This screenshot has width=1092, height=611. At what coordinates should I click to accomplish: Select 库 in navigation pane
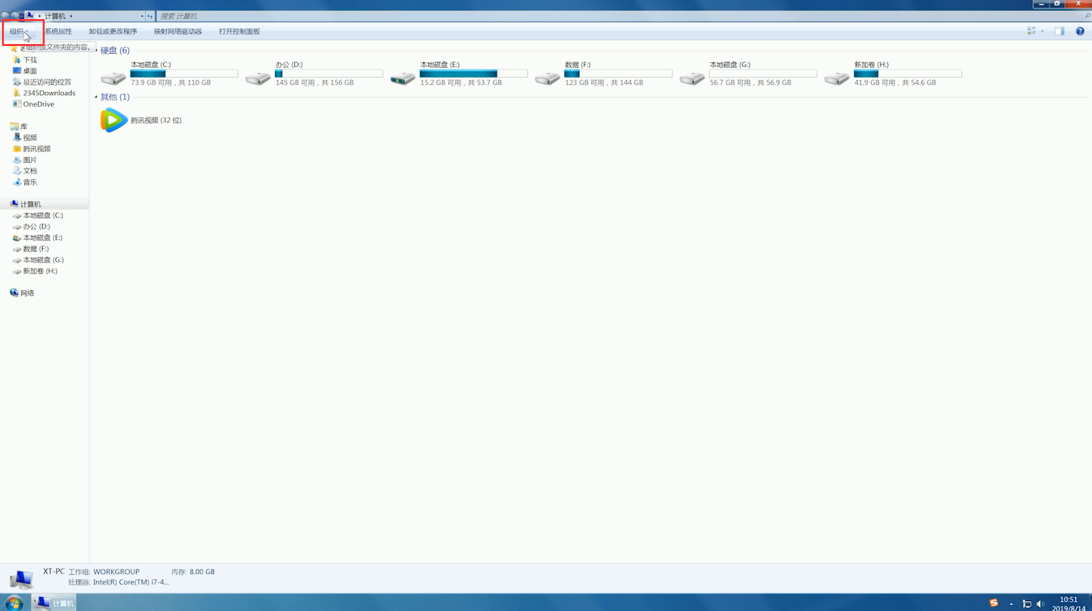click(x=24, y=126)
